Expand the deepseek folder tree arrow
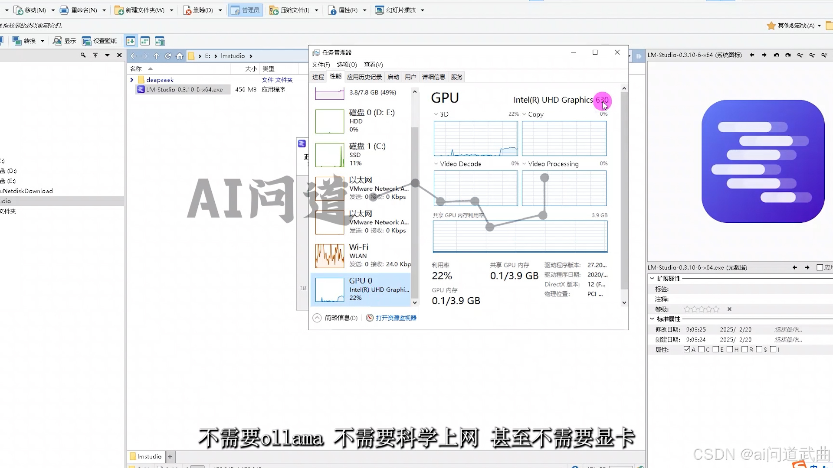 (x=132, y=80)
